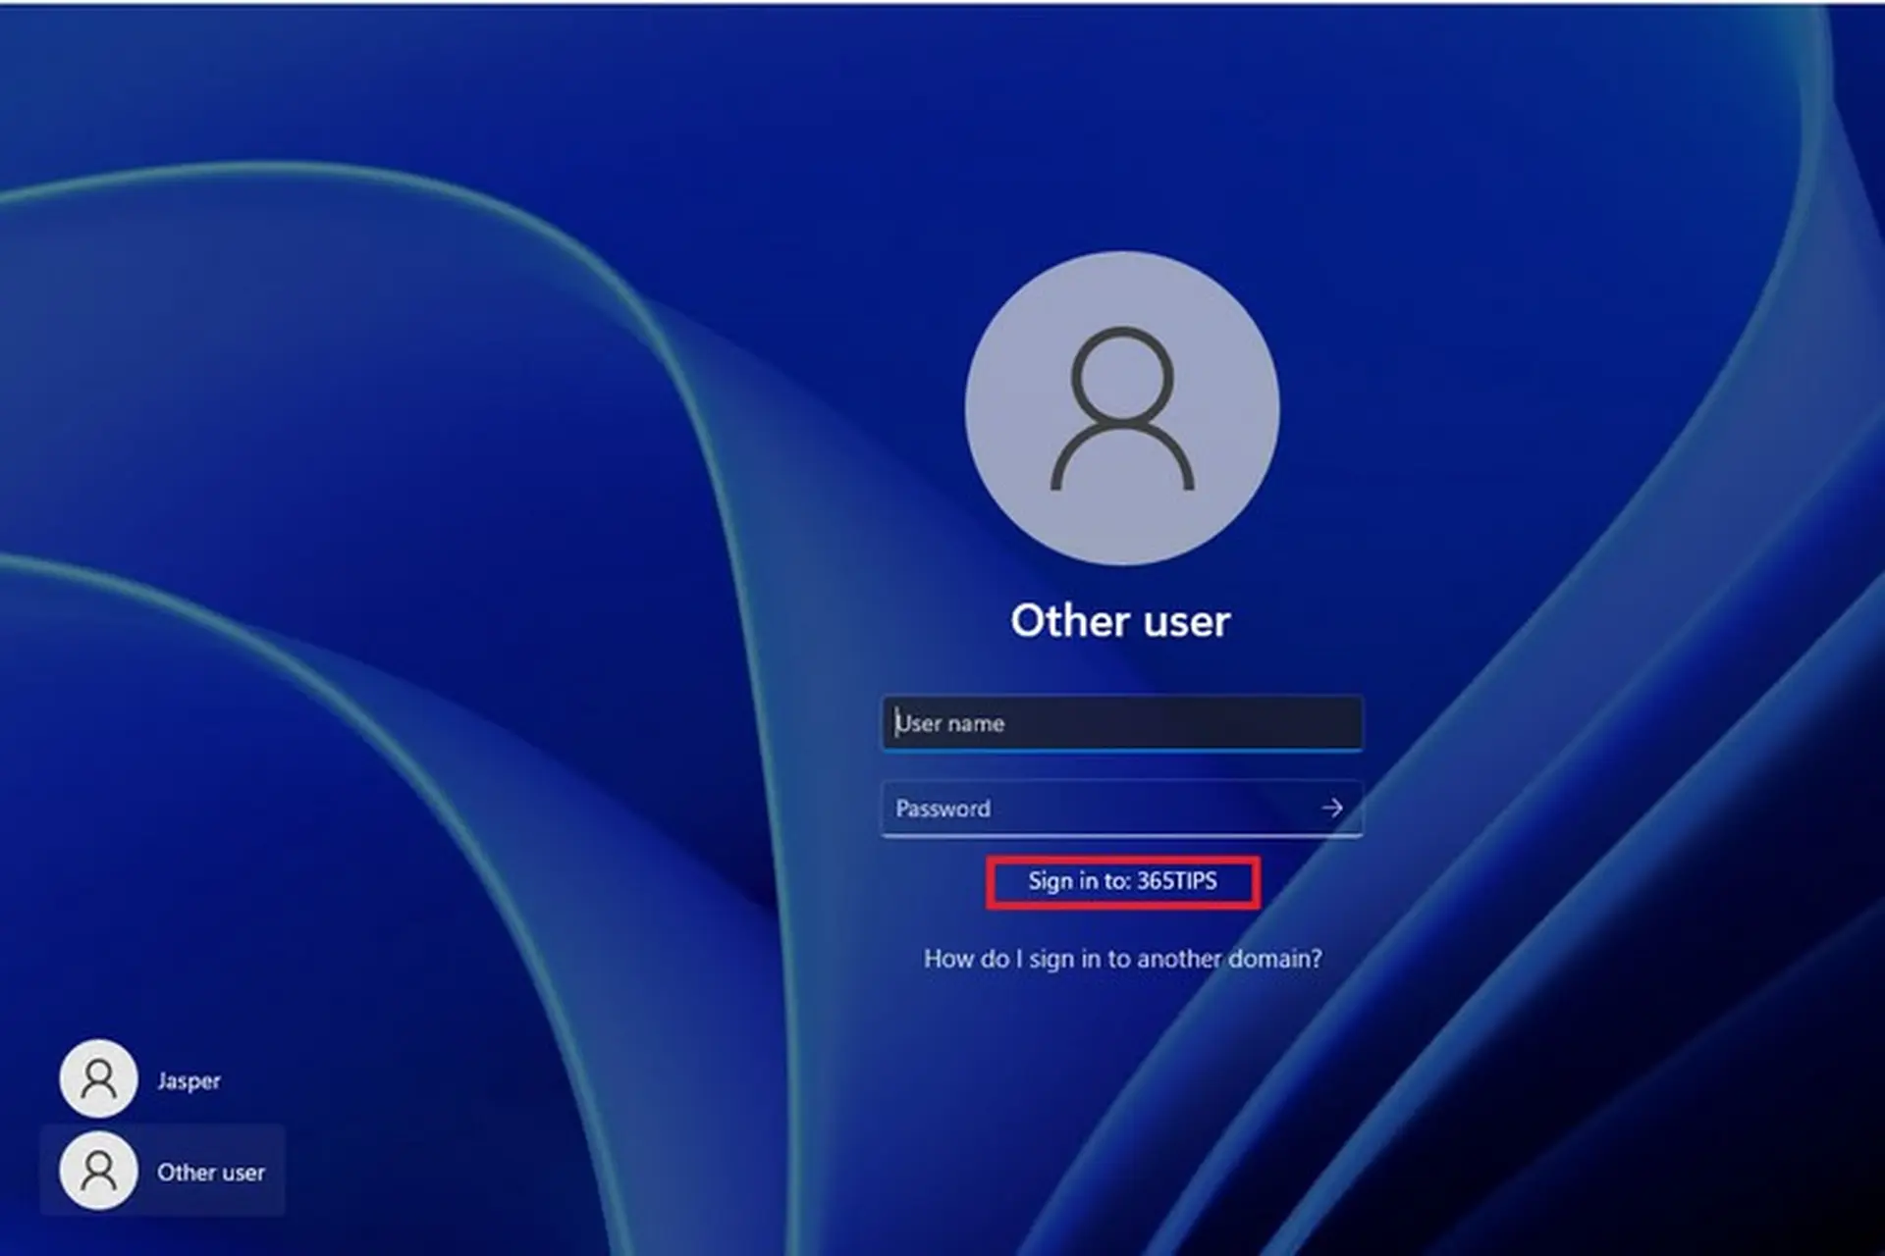This screenshot has height=1256, width=1885.
Task: Click the circular profile picture on the Jasper tile
Action: (x=97, y=1079)
